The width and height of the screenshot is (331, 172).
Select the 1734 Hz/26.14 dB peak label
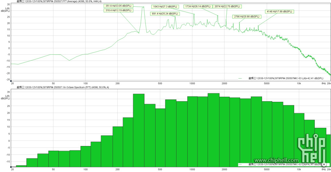198,6
